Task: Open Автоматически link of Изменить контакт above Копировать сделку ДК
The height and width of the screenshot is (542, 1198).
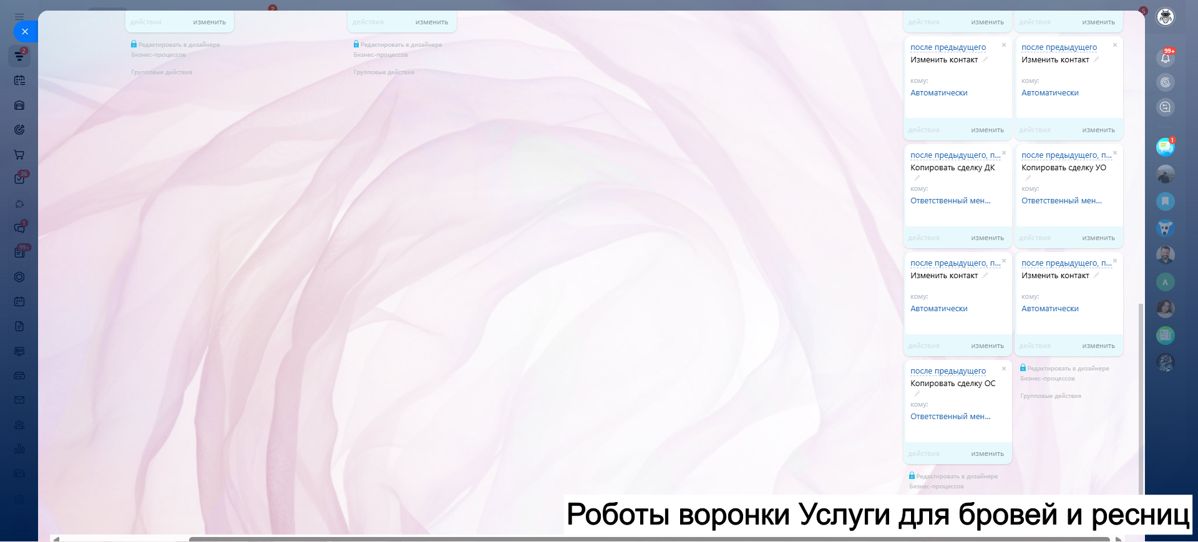Action: [x=939, y=93]
